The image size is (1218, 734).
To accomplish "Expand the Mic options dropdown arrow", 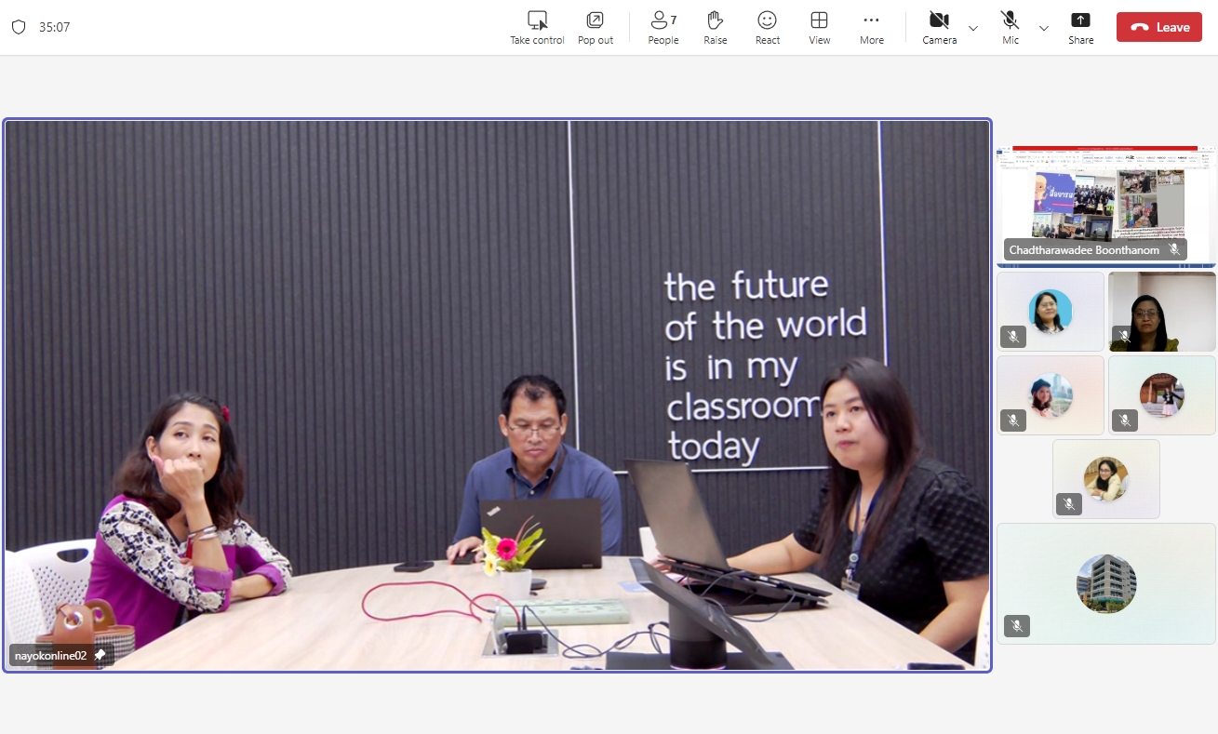I will point(1044,28).
